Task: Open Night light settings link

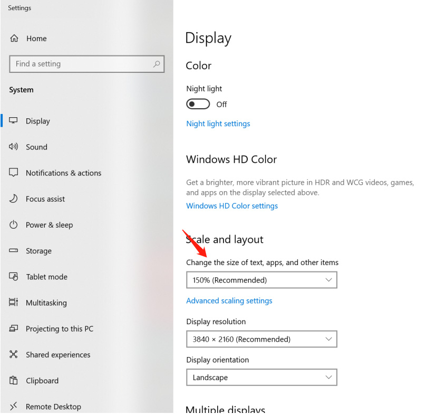Action: pyautogui.click(x=218, y=124)
